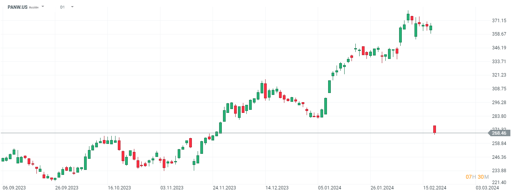Click the 06.09.2023 date label

pos(14,188)
